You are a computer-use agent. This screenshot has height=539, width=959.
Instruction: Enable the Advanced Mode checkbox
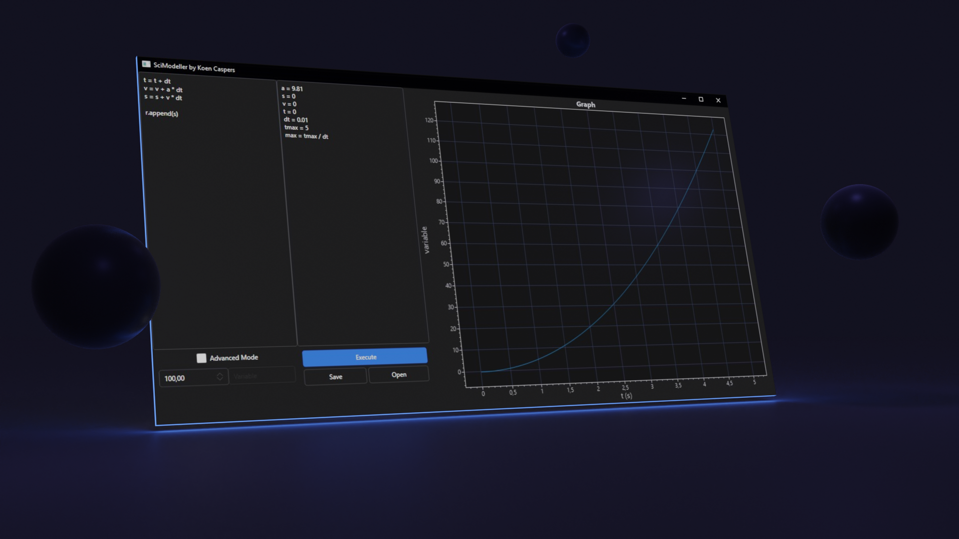[201, 358]
